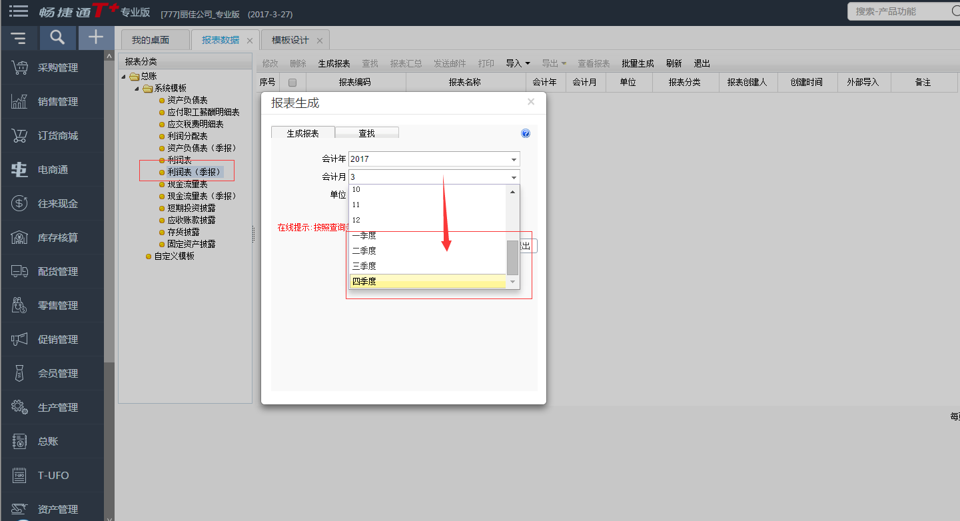This screenshot has width=960, height=521.
Task: Collapse the 系统模板 tree folder
Action: click(137, 89)
